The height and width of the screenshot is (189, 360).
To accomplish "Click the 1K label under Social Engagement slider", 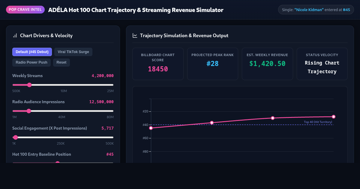I will pos(14,143).
